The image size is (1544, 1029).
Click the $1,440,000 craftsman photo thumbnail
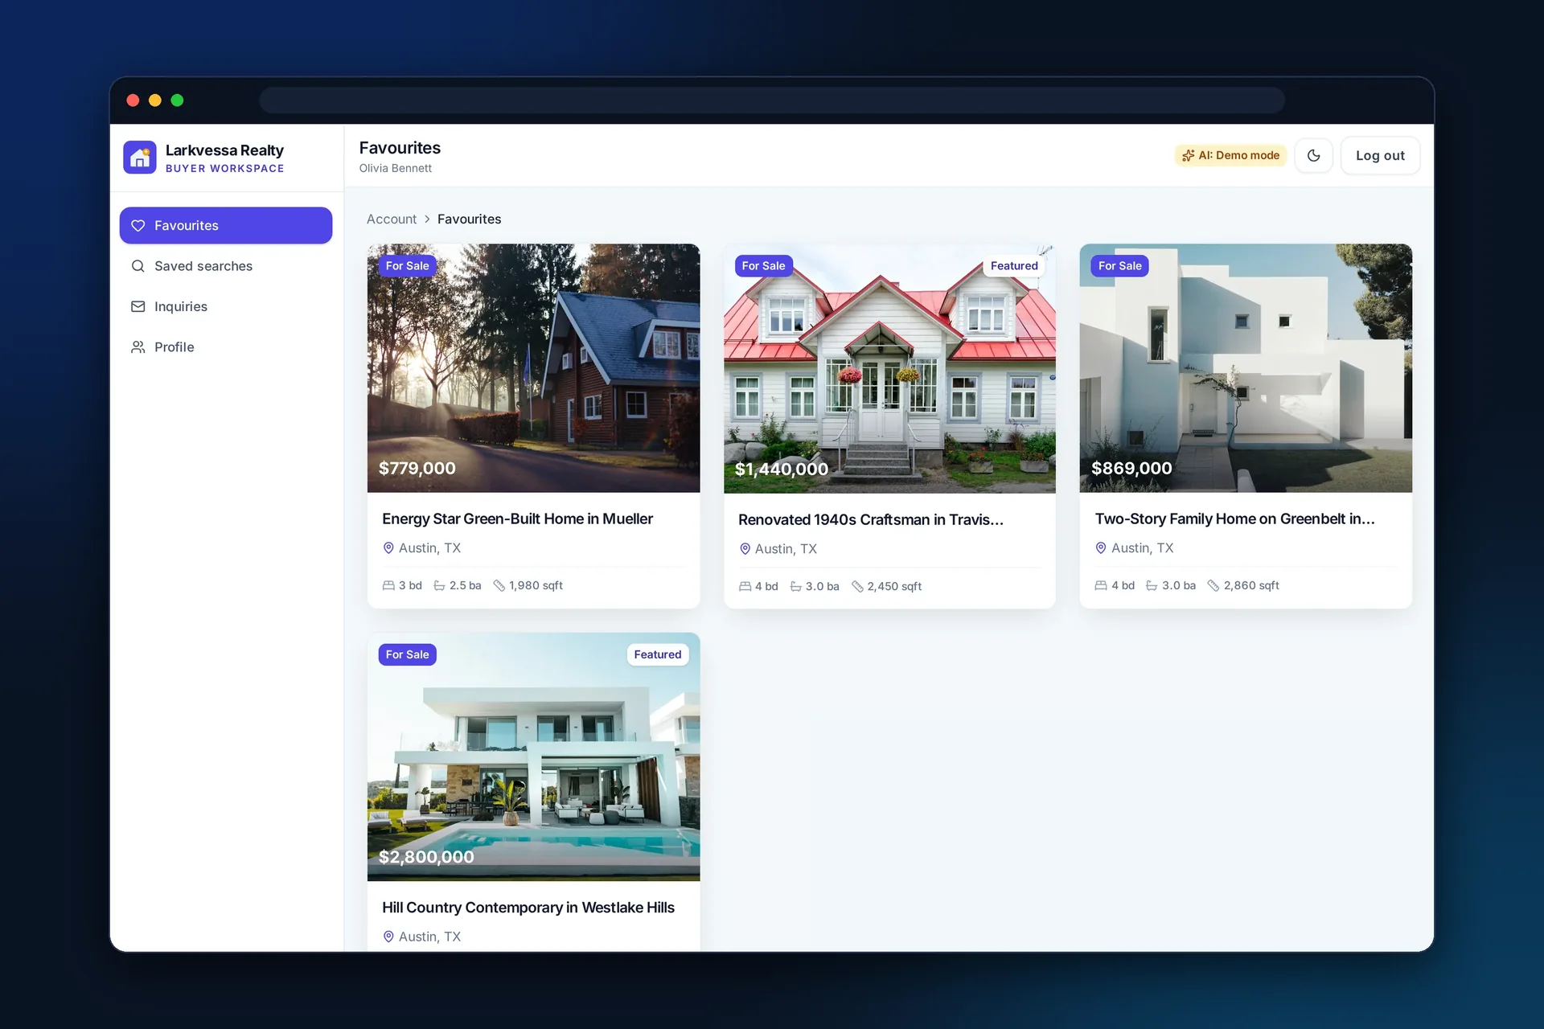[889, 369]
